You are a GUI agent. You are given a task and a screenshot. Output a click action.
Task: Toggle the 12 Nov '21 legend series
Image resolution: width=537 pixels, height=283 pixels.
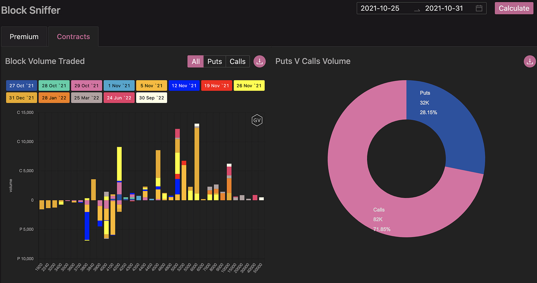pyautogui.click(x=184, y=86)
